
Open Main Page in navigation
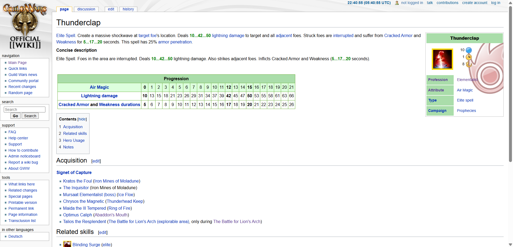pyautogui.click(x=17, y=63)
